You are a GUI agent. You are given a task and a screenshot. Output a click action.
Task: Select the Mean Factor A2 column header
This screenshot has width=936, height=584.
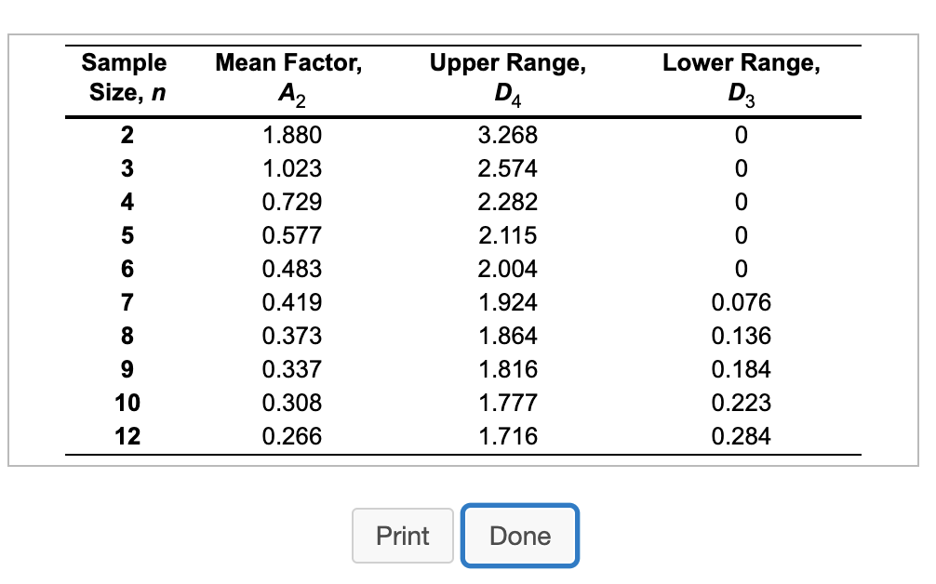288,76
